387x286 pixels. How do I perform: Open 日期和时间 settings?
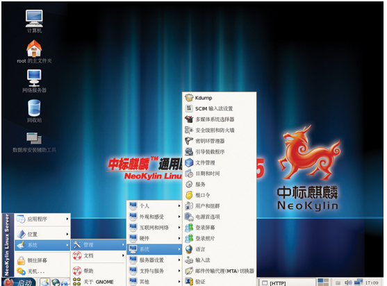point(219,174)
